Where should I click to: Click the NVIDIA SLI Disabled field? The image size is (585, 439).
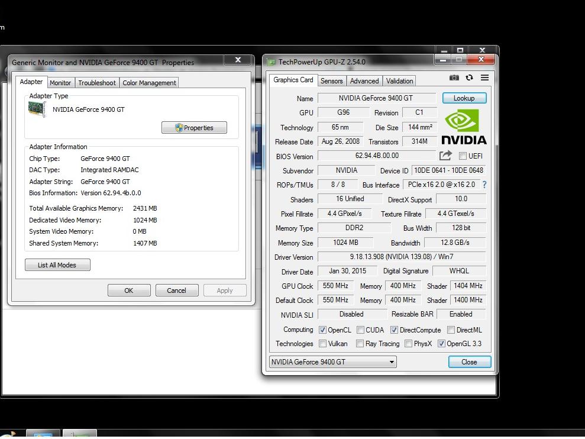pyautogui.click(x=352, y=314)
